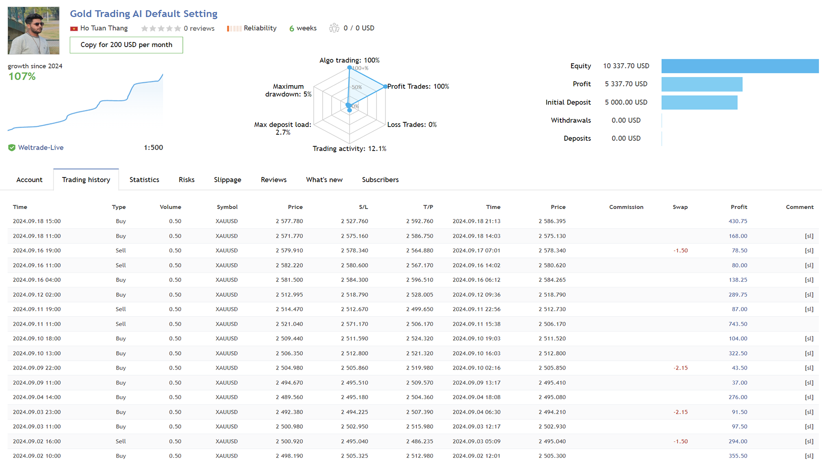Click the Initial Deposit bar

699,102
